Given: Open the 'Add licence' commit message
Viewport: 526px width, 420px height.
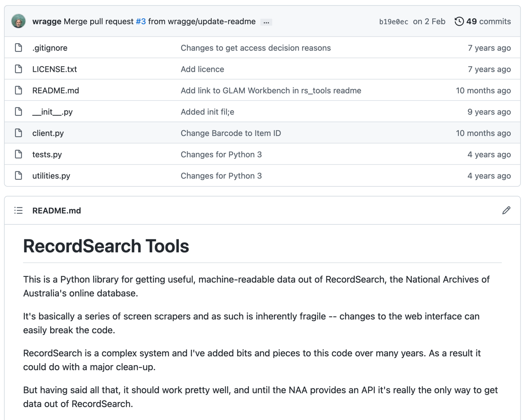Looking at the screenshot, I should pyautogui.click(x=202, y=69).
